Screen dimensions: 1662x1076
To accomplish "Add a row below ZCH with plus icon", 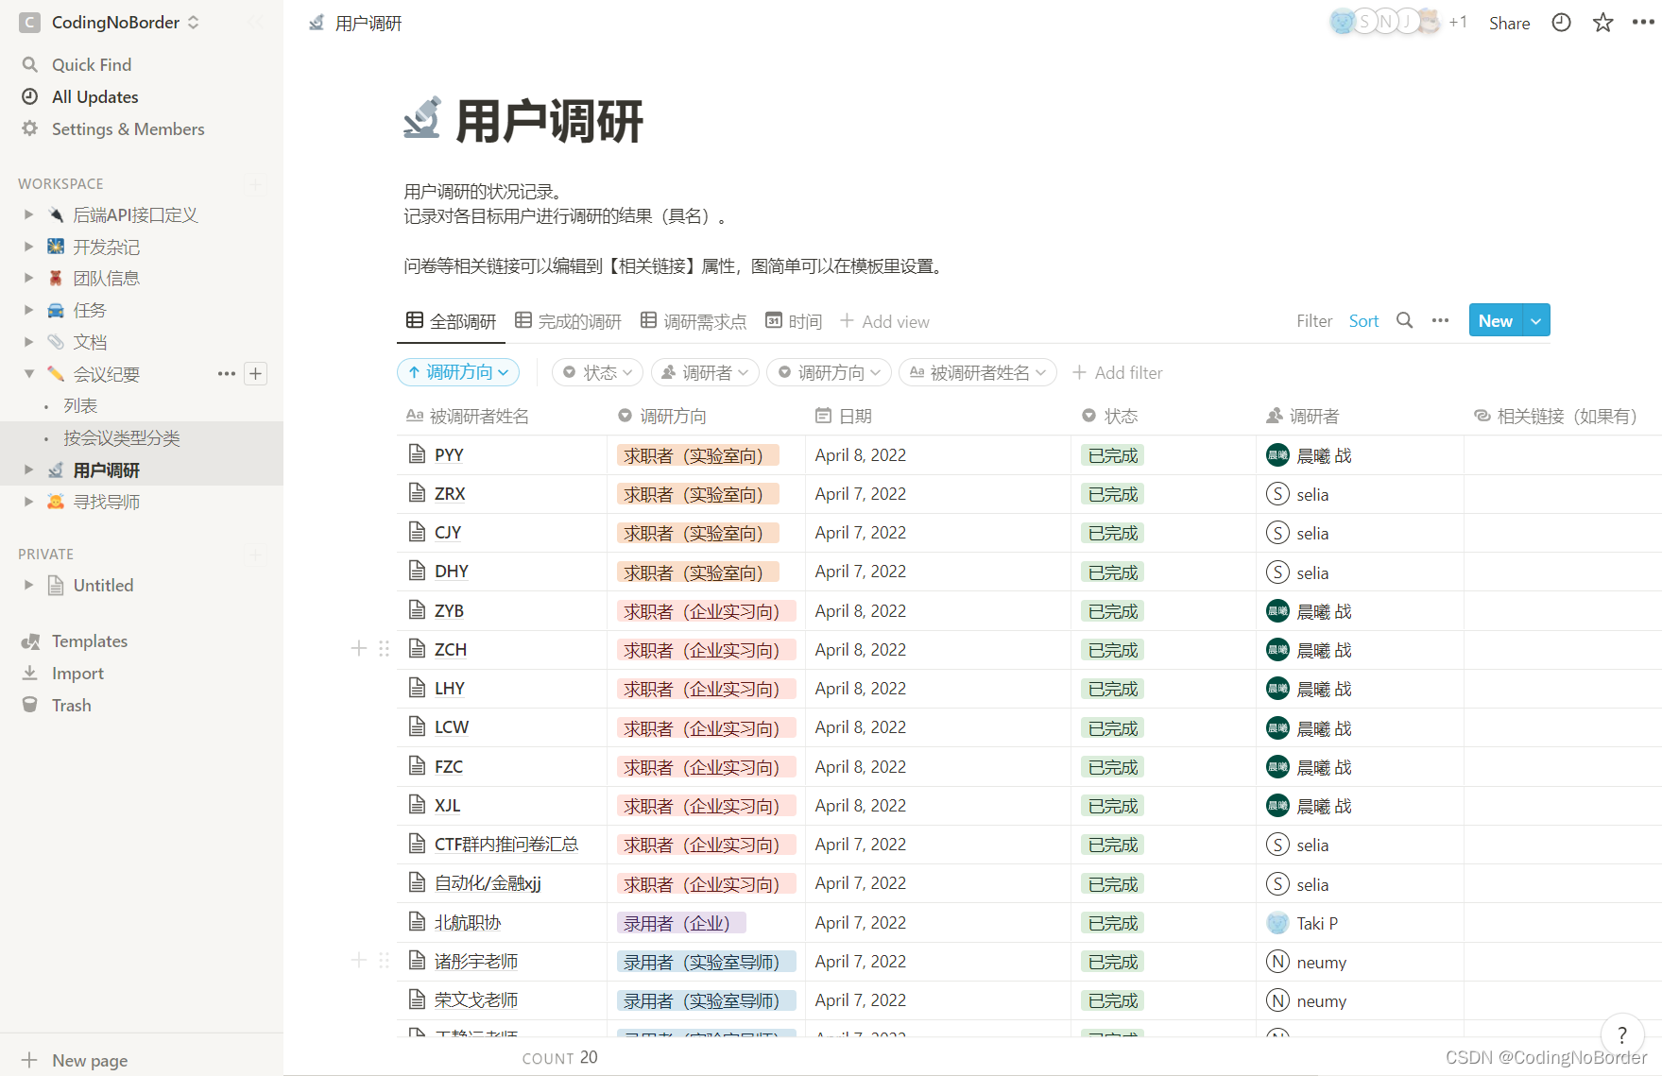I will tap(359, 648).
